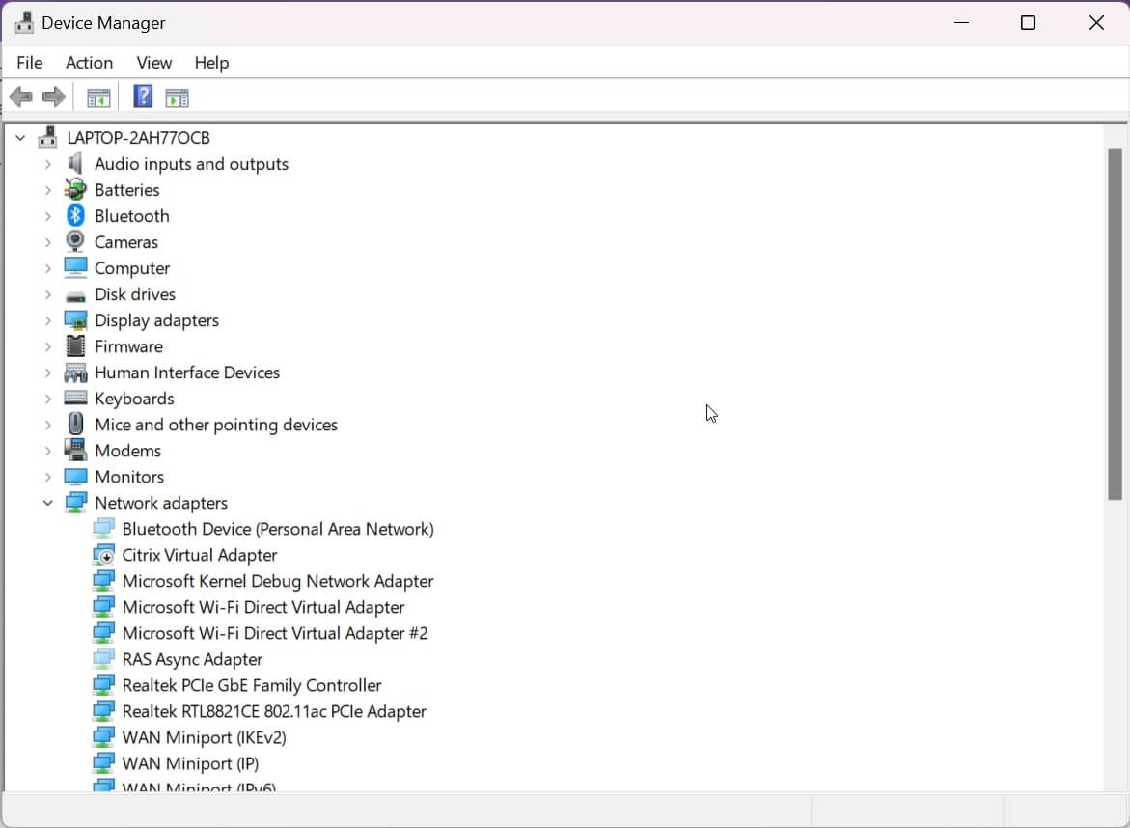This screenshot has width=1130, height=828.
Task: Expand the Keyboards category
Action: click(x=47, y=399)
